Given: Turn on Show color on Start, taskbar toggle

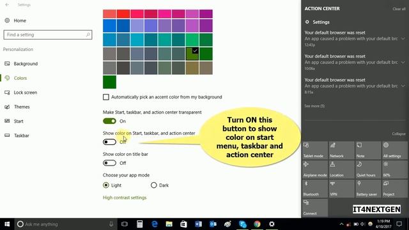Looking at the screenshot, I should [x=109, y=142].
